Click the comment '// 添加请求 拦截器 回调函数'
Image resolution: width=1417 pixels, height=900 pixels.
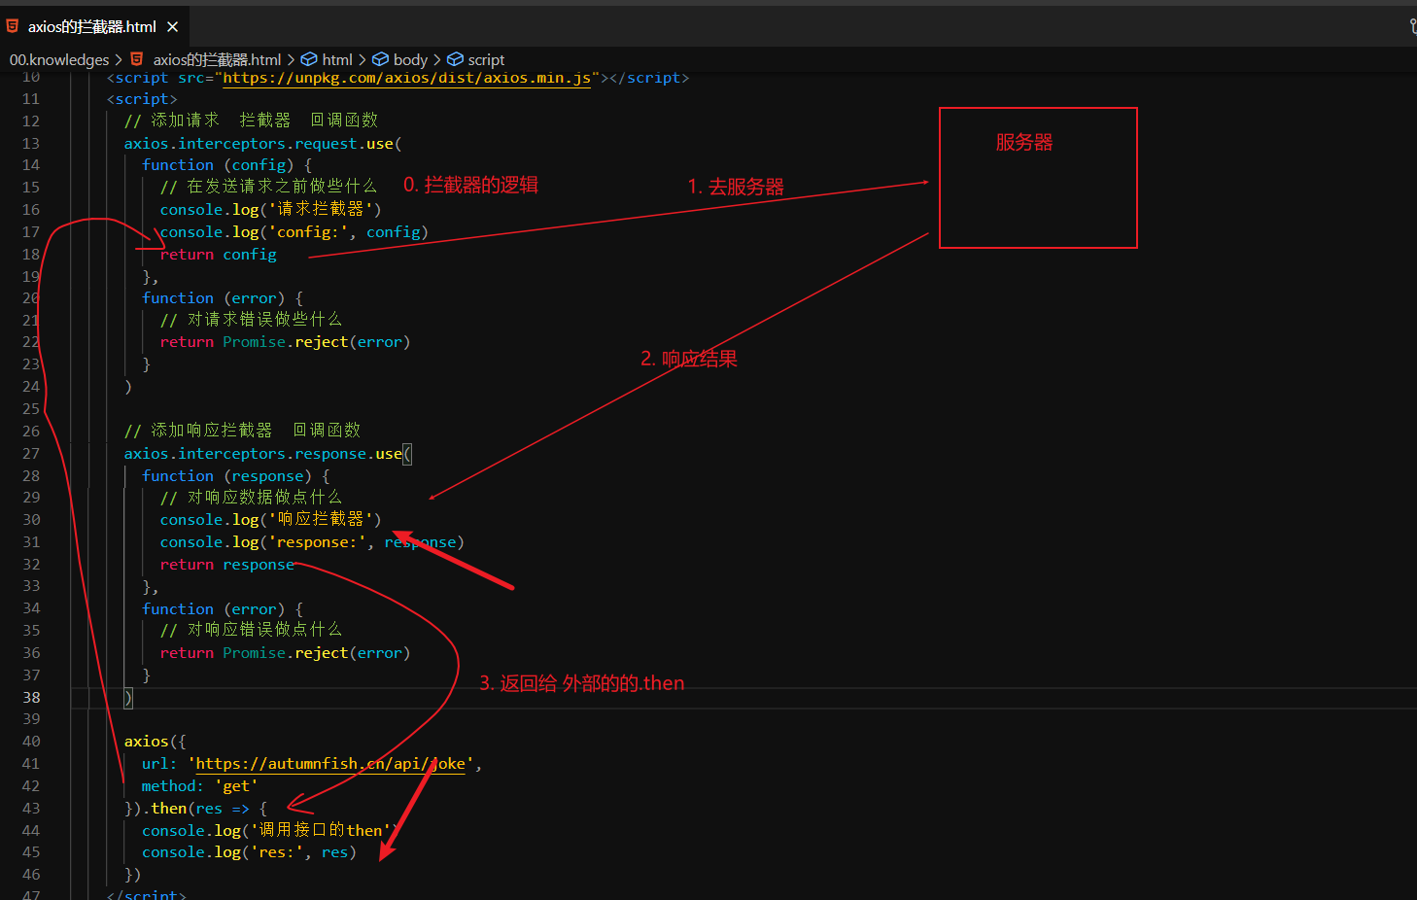251,121
